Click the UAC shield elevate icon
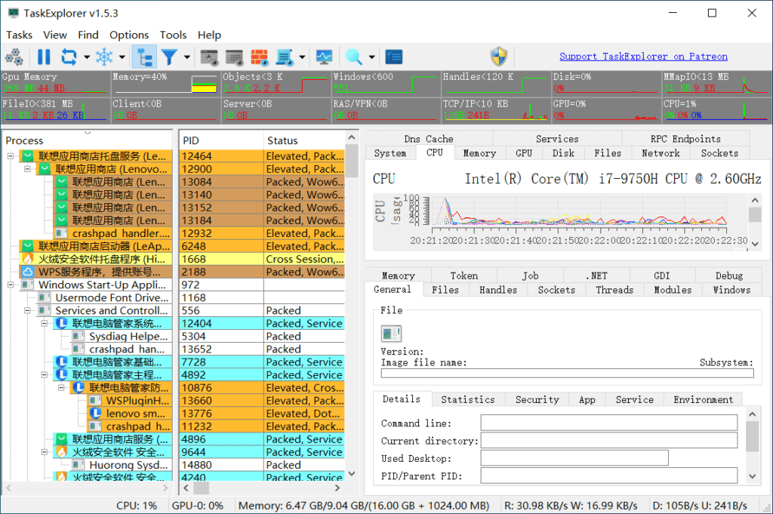This screenshot has height=514, width=773. click(x=499, y=57)
